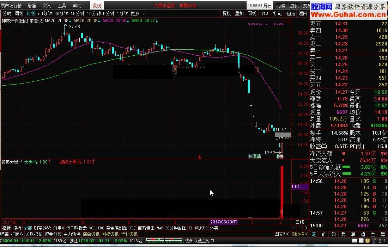The image size is (388, 247).
Task: Open the 复权 adjustment dropdown
Action: click(x=227, y=14)
